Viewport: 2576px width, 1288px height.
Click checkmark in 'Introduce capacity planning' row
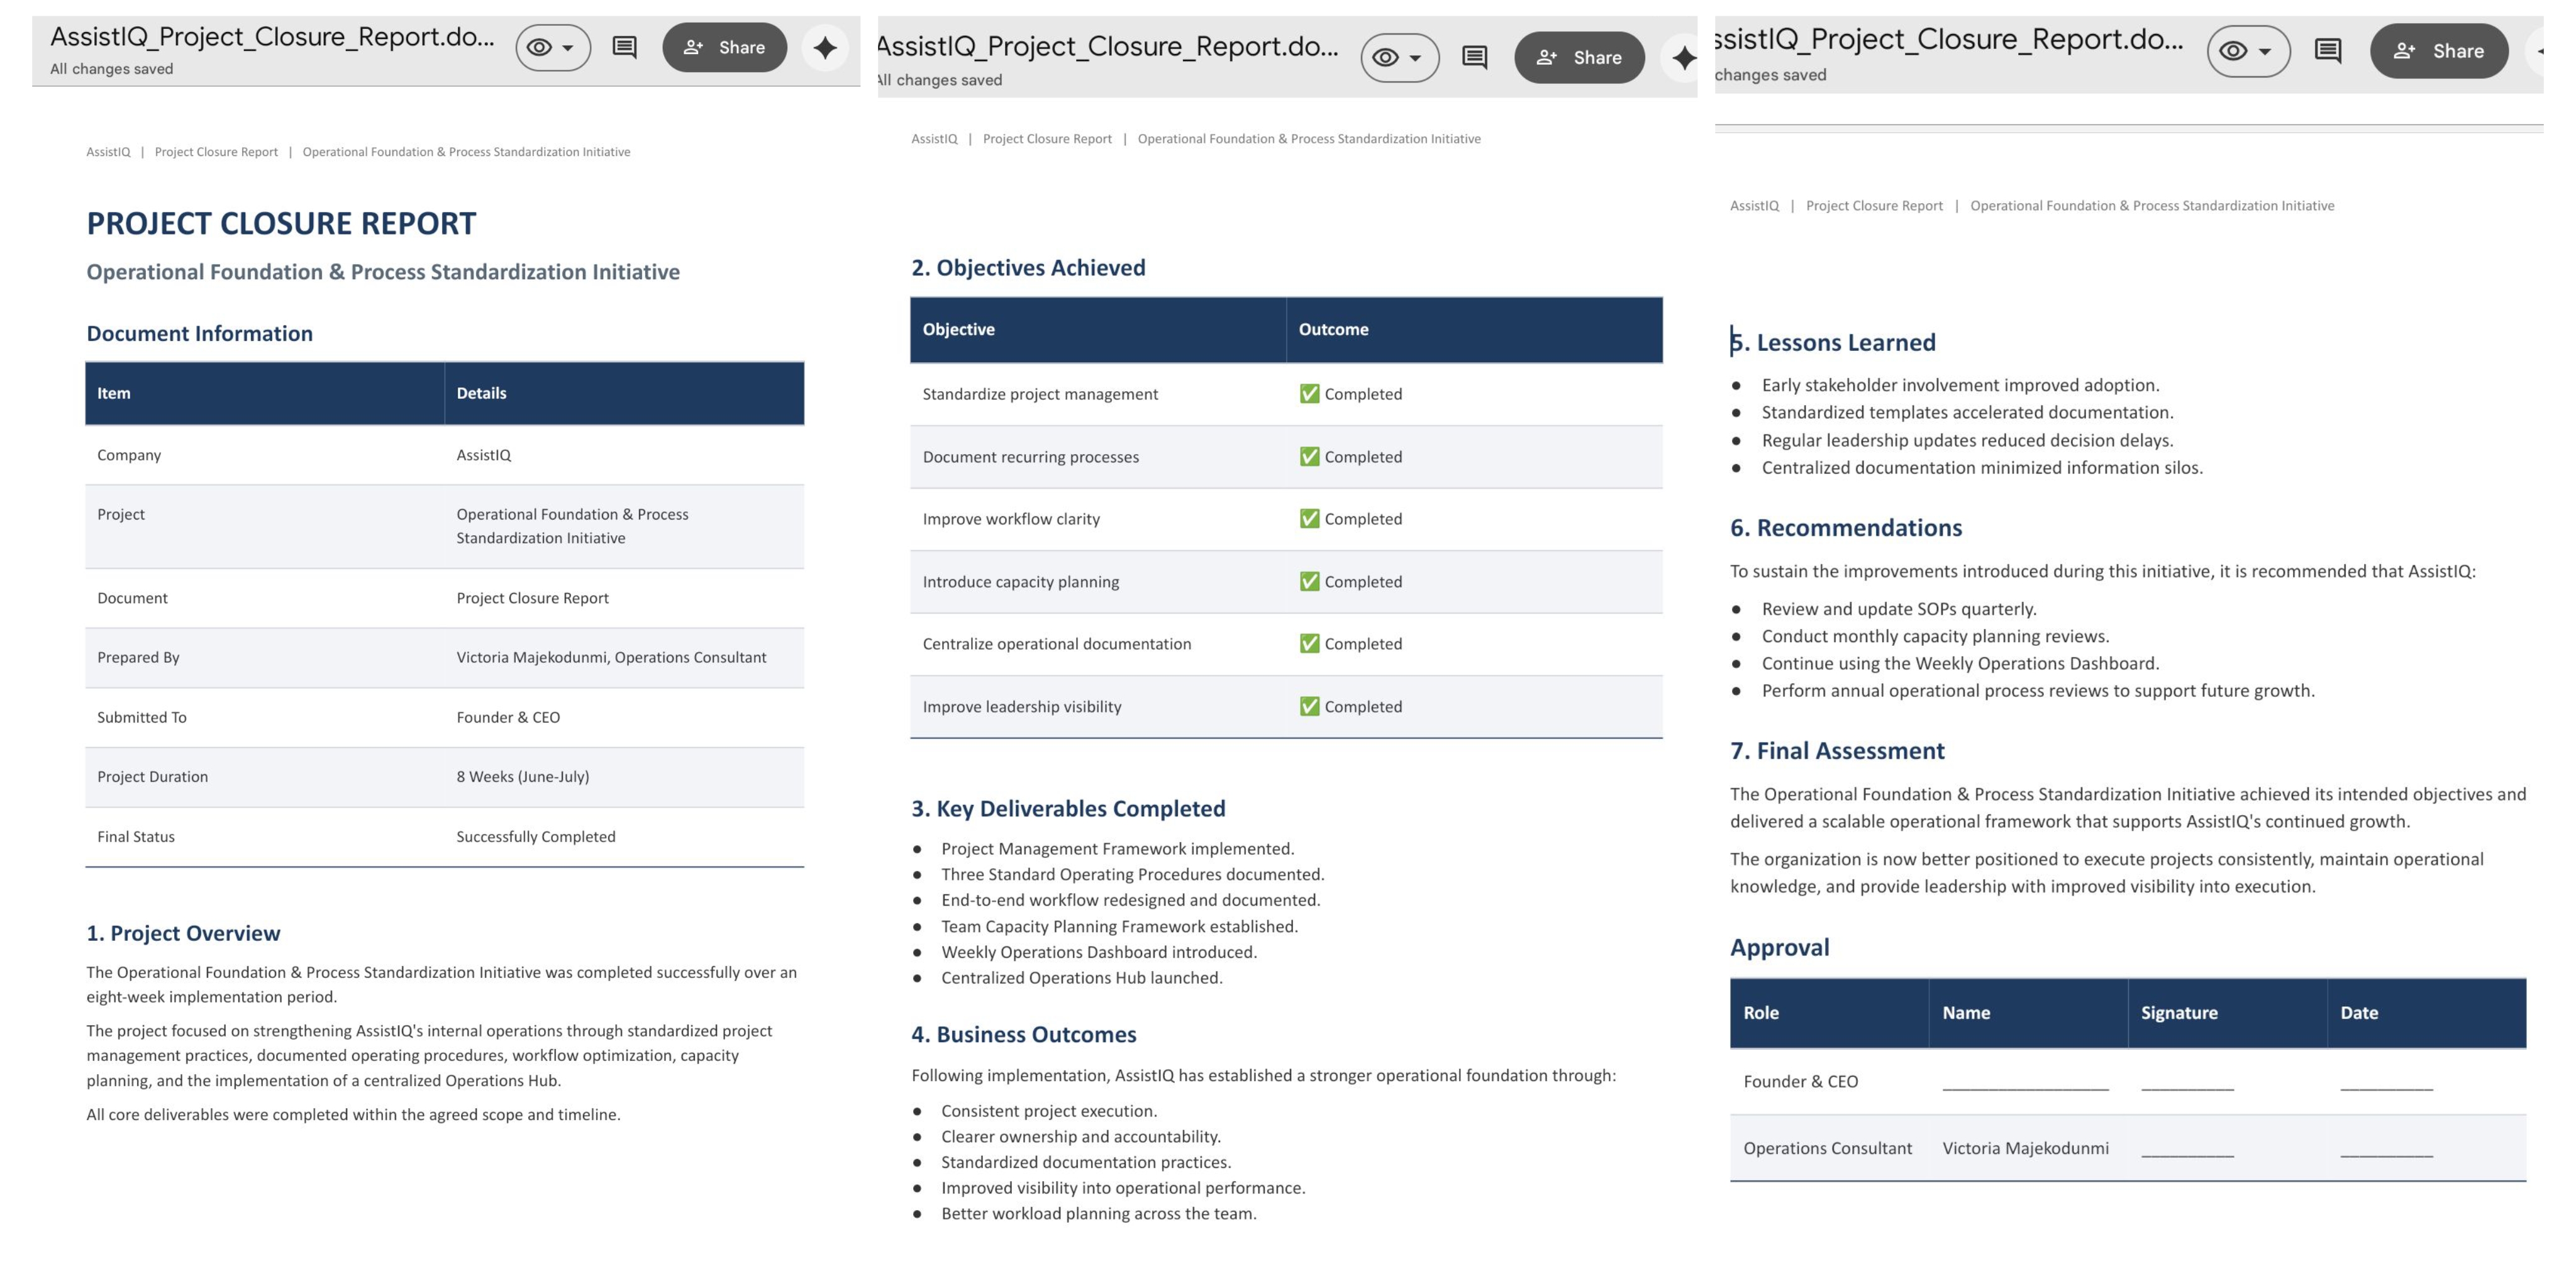[x=1309, y=581]
